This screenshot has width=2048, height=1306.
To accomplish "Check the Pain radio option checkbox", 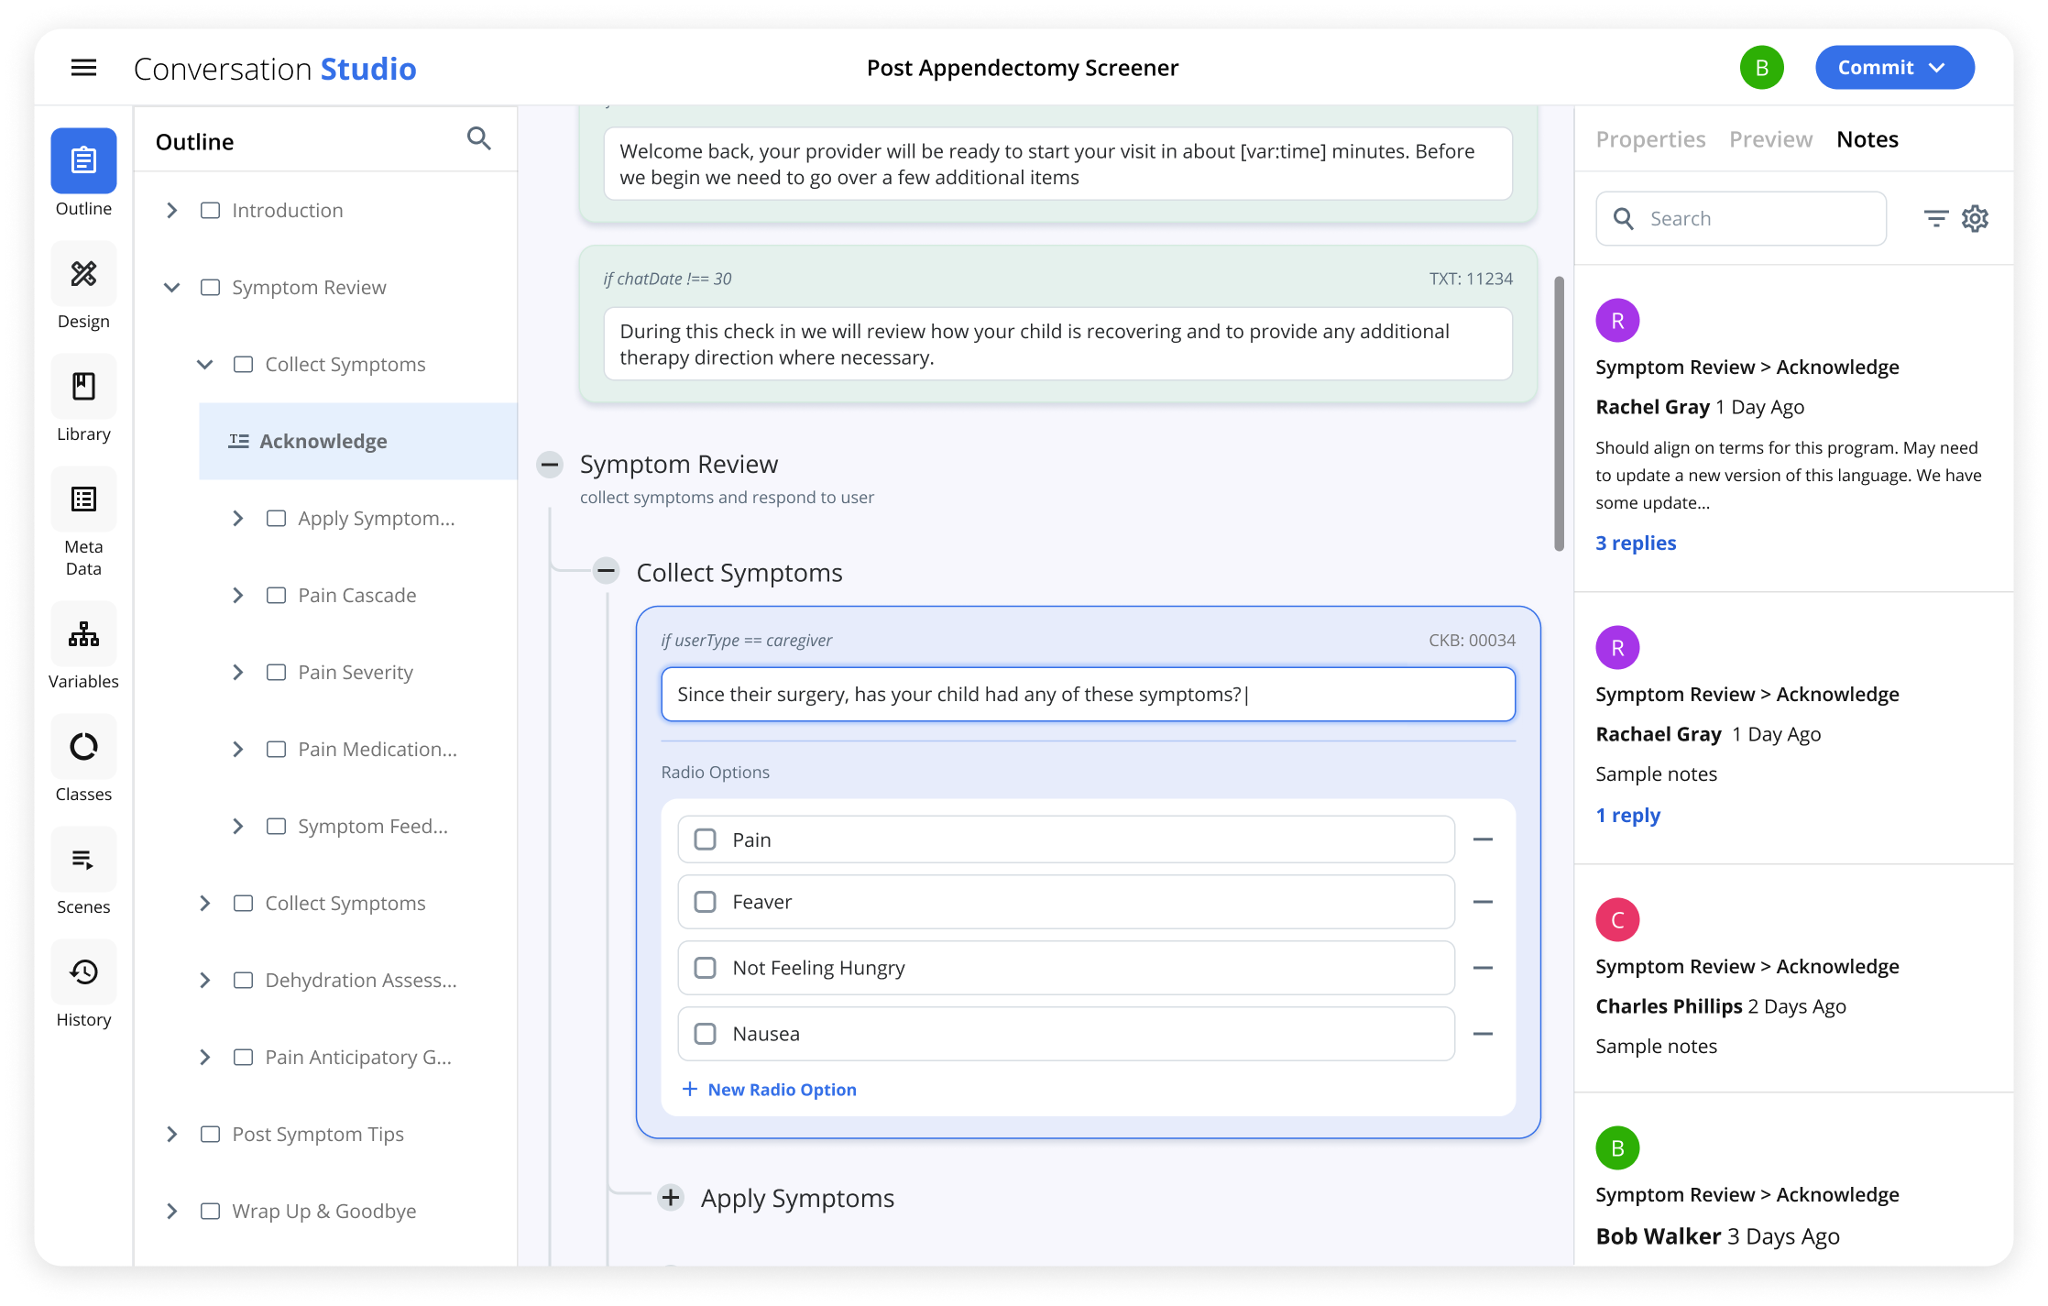I will [705, 840].
